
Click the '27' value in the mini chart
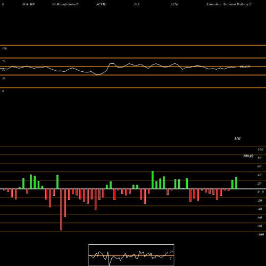pos(171,252)
